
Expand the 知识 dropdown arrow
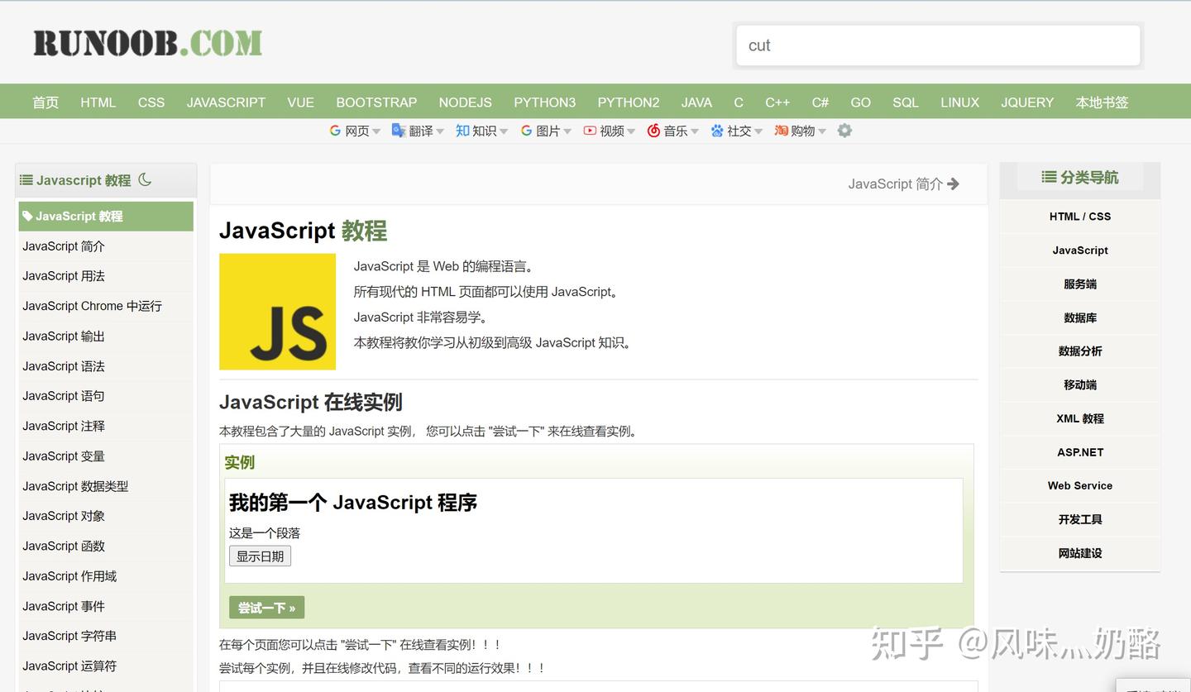click(504, 131)
